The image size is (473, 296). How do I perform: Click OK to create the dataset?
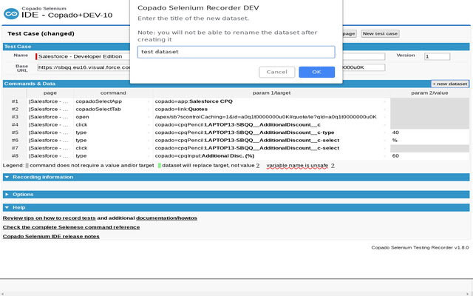pyautogui.click(x=316, y=72)
